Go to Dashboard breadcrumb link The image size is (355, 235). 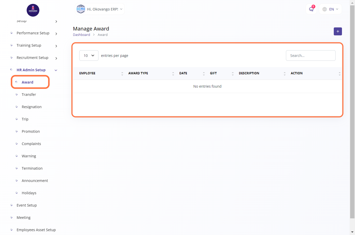click(81, 35)
